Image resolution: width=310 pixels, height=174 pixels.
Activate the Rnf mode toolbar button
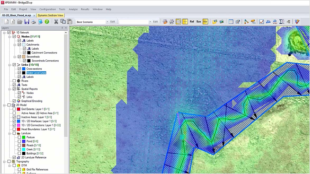point(192,22)
